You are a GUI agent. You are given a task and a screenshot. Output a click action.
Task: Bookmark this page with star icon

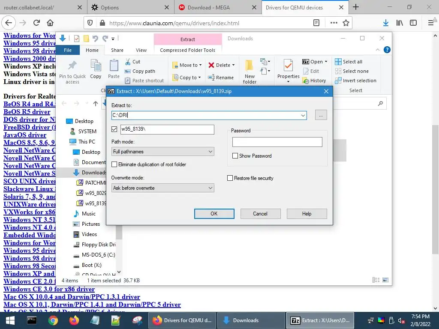point(346,23)
